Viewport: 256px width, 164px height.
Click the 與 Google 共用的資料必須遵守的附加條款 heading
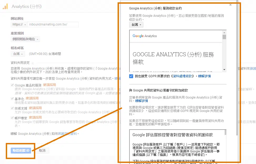[x=159, y=90]
